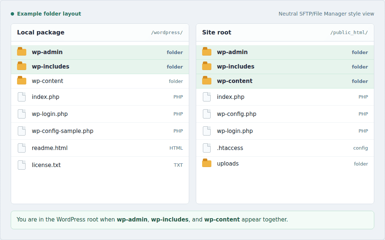This screenshot has width=385, height=240.
Task: Select index.php name in Local package
Action: point(46,97)
